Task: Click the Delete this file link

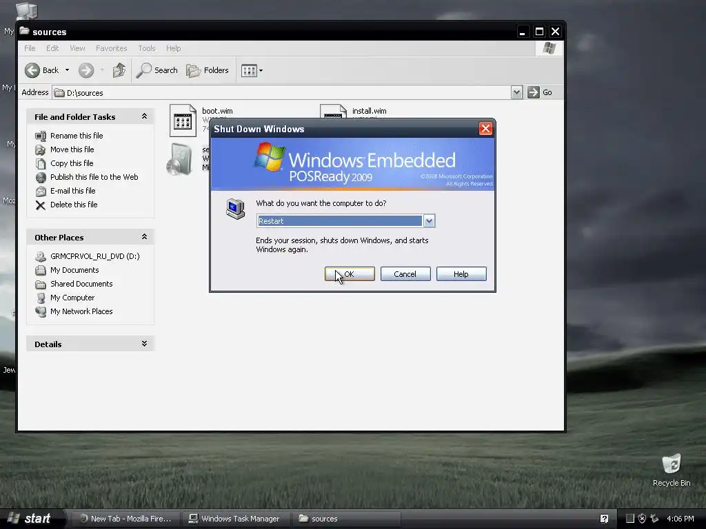Action: [74, 204]
